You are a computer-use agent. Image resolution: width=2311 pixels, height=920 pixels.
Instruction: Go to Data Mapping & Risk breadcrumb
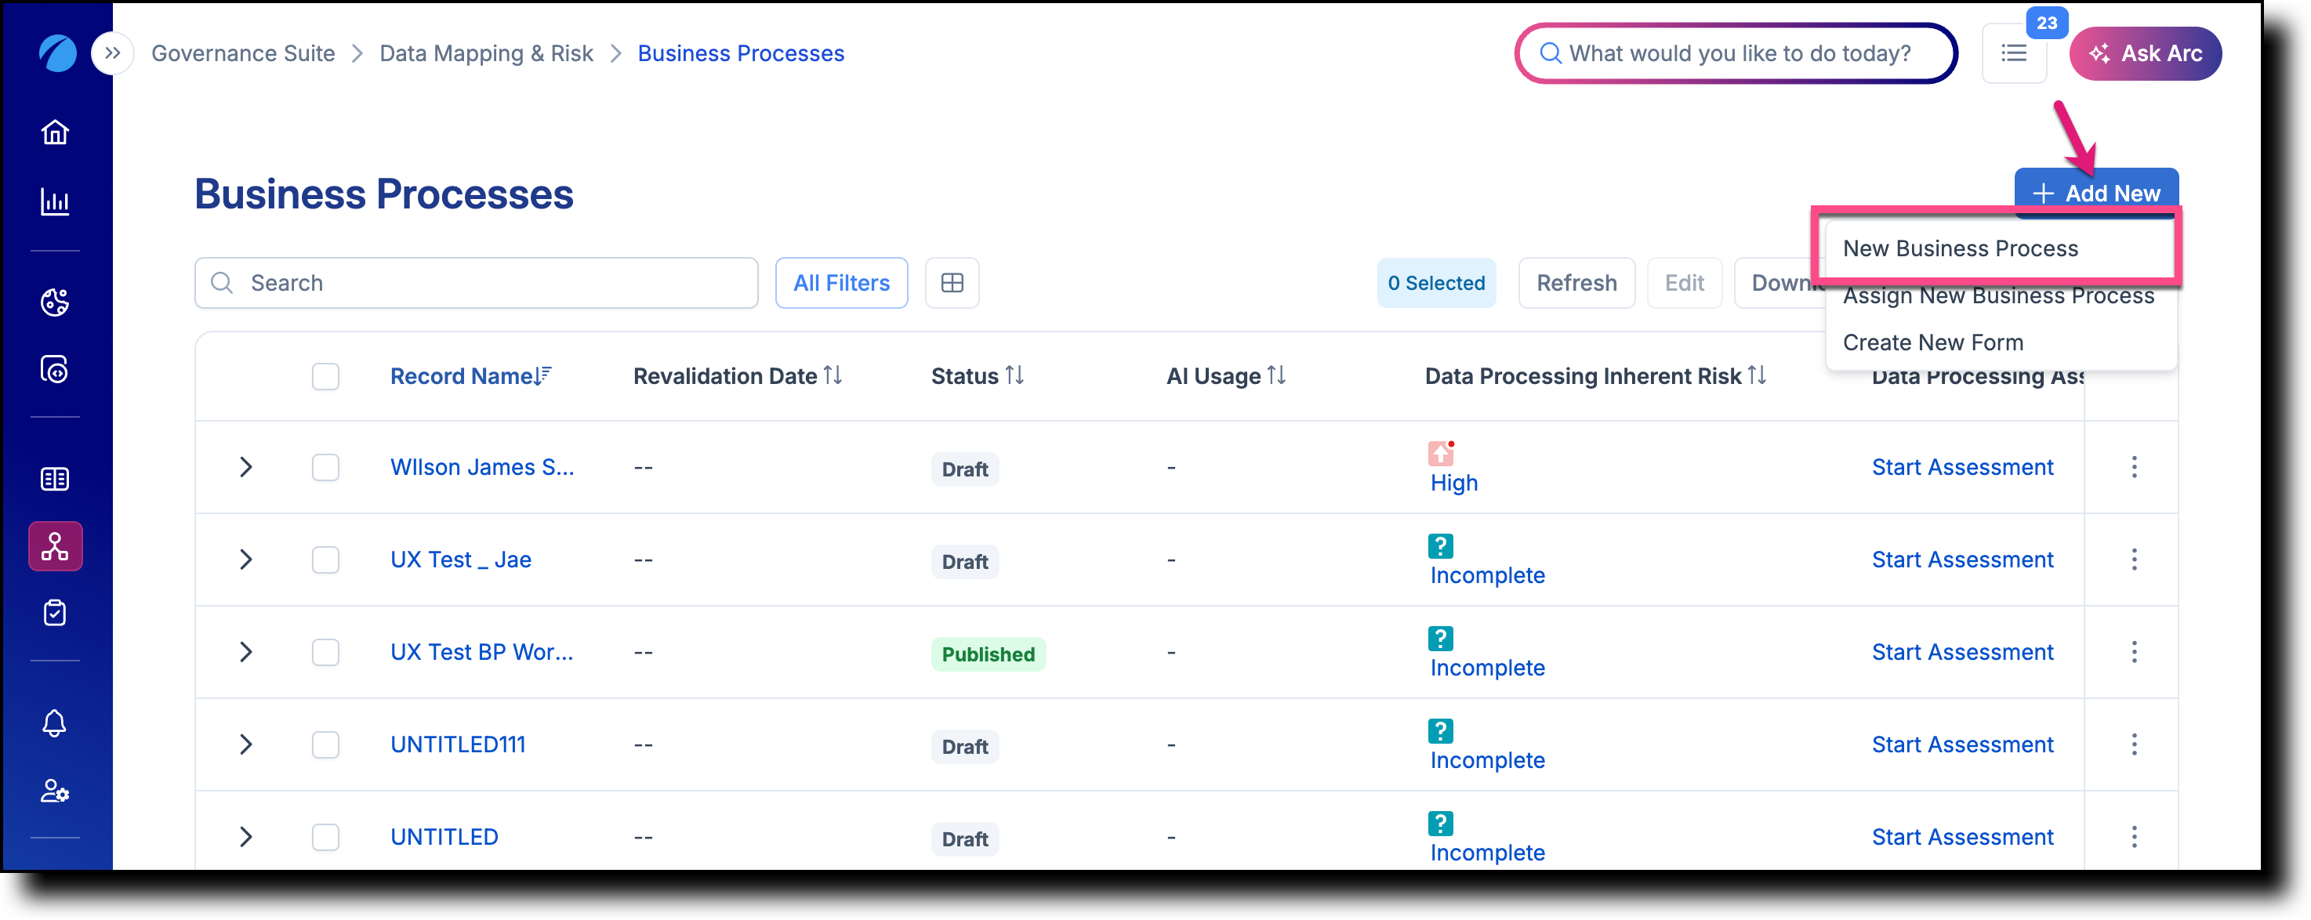(486, 53)
